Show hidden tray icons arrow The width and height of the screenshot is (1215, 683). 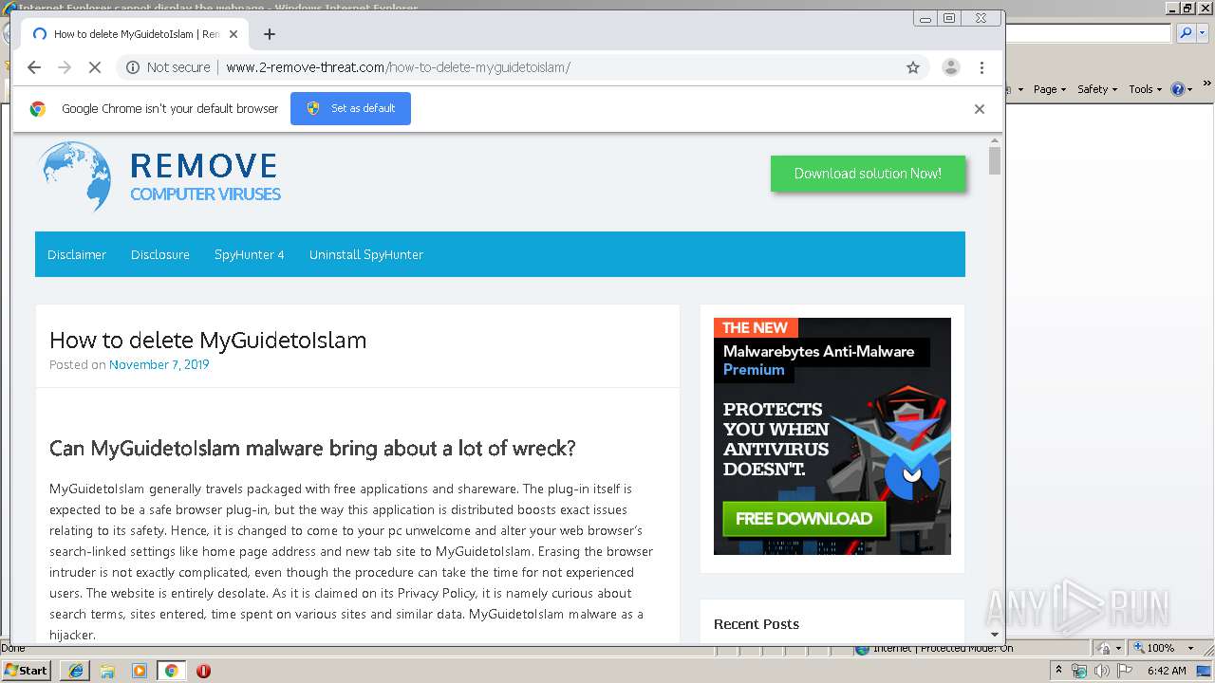(1058, 671)
